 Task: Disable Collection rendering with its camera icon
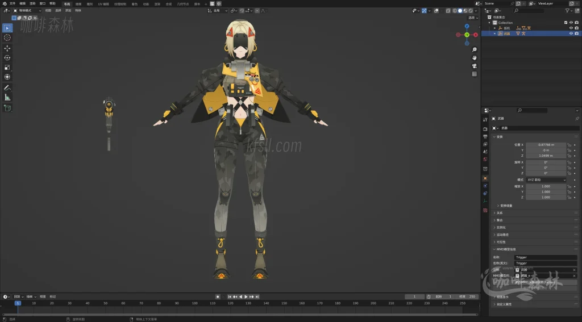[x=576, y=23]
